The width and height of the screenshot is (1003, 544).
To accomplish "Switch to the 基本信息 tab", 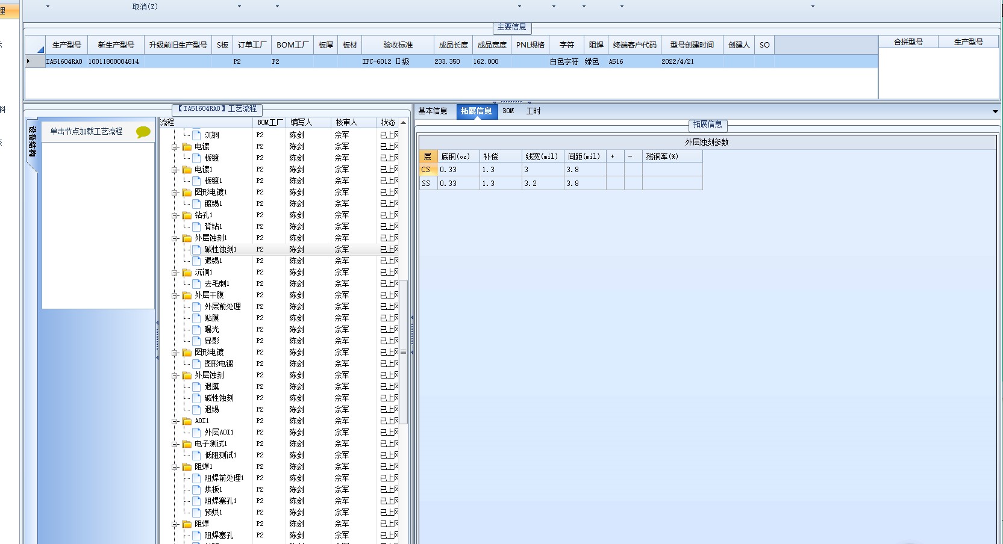I will coord(433,111).
